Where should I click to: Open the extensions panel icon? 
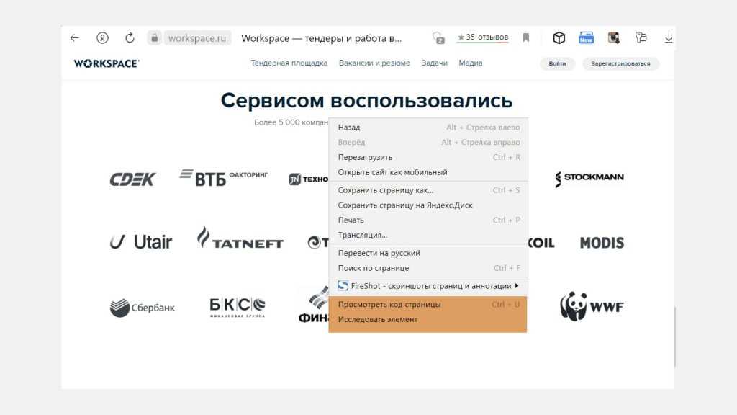[641, 37]
